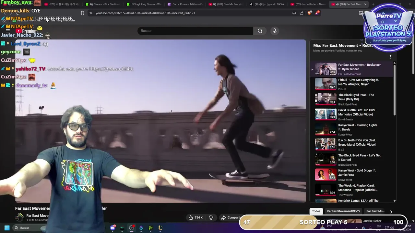This screenshot has height=233, width=415.
Task: Open the YouTube hamburger guide menu
Action: pos(8,31)
